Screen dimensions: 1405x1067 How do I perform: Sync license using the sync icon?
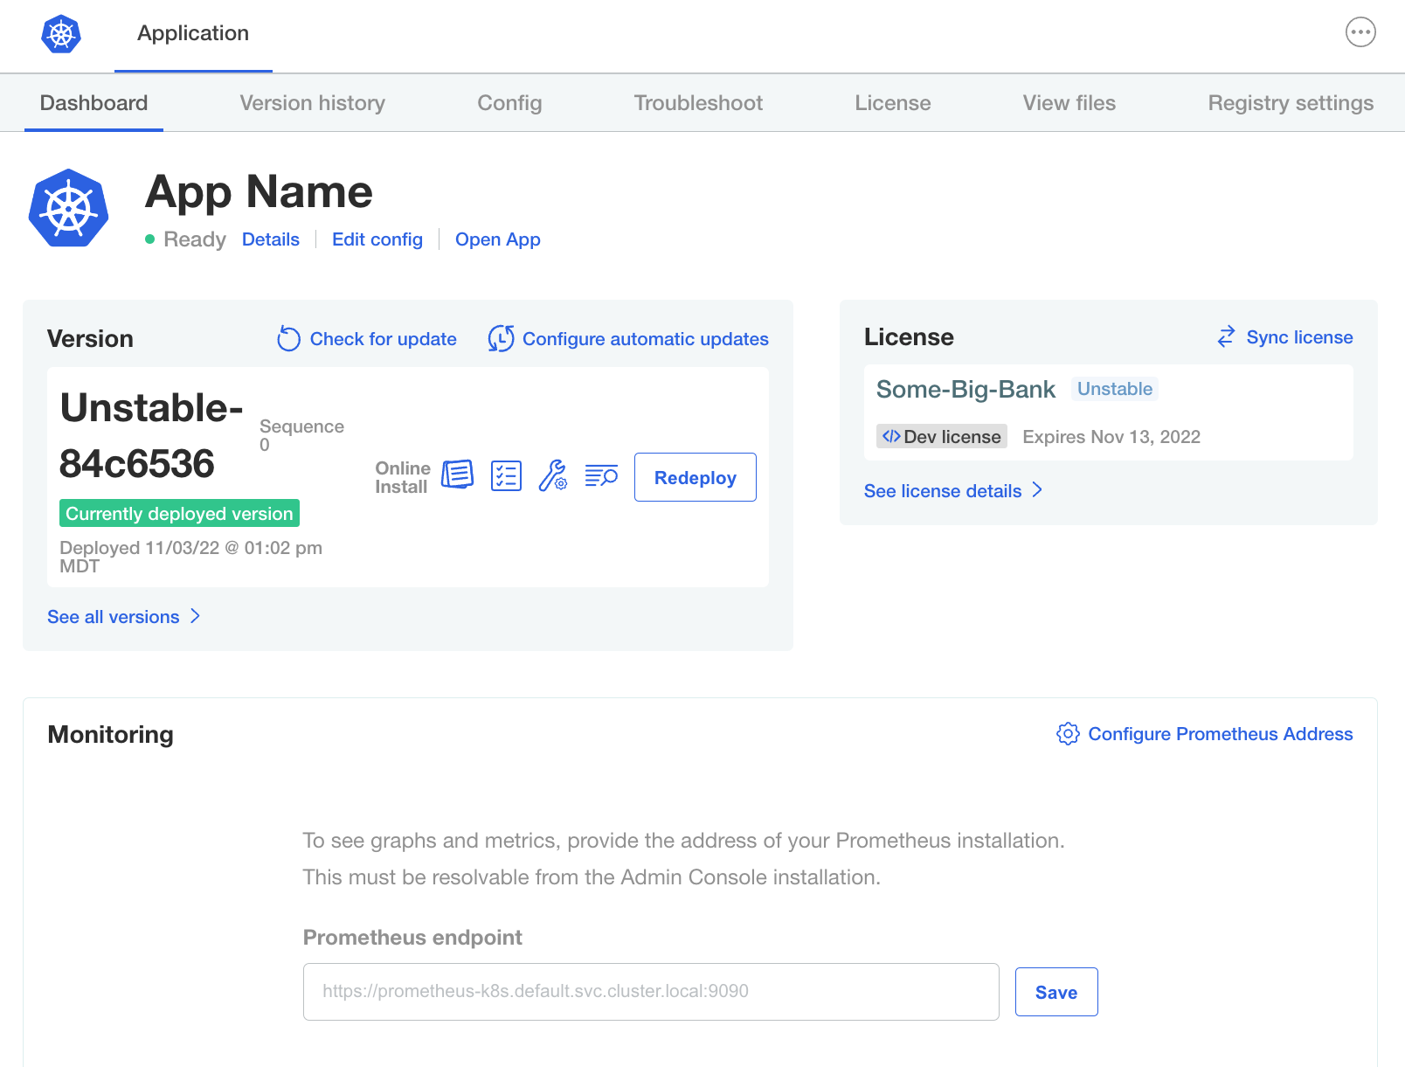coord(1226,336)
